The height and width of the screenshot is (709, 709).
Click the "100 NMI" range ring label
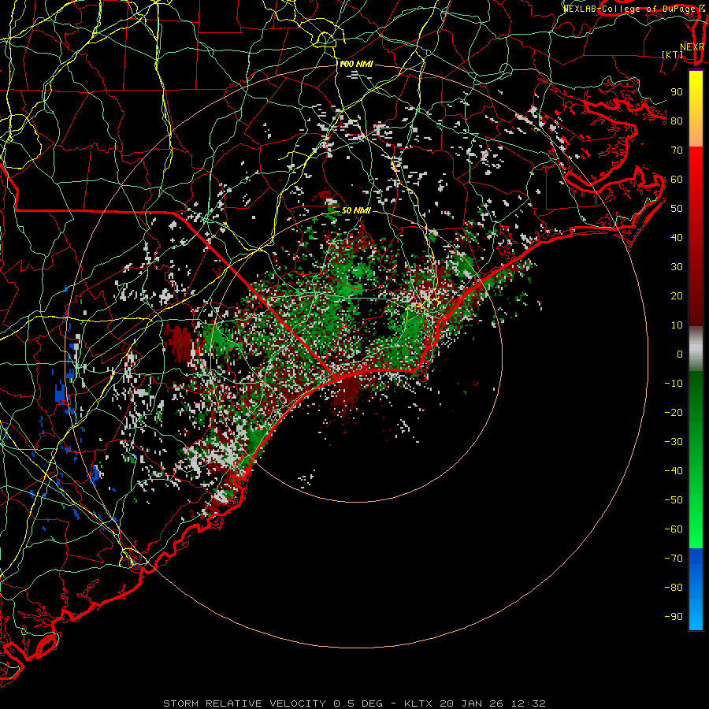tap(356, 65)
